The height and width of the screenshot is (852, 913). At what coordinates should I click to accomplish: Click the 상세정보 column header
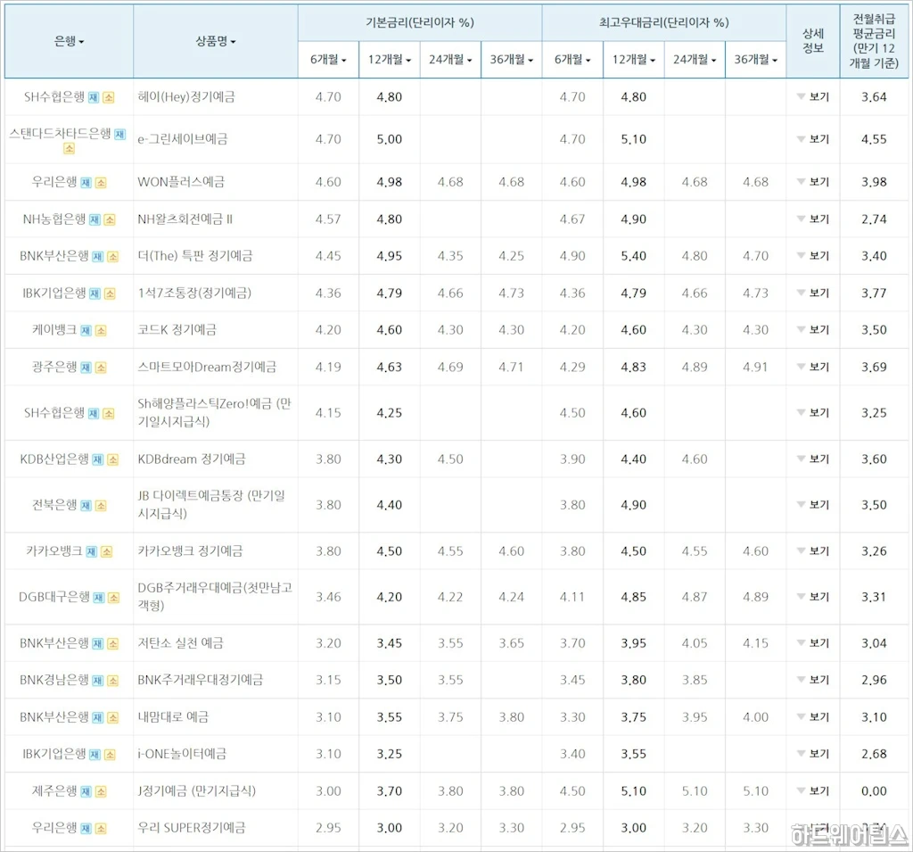(813, 41)
